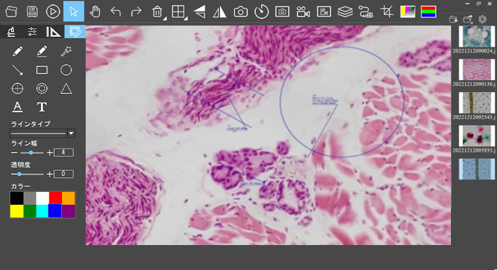Increase transparency with plus button

point(49,174)
